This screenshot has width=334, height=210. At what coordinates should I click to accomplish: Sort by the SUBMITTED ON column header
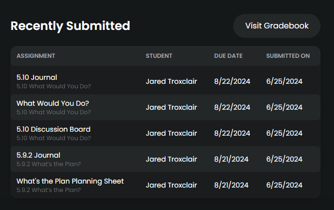pos(288,56)
